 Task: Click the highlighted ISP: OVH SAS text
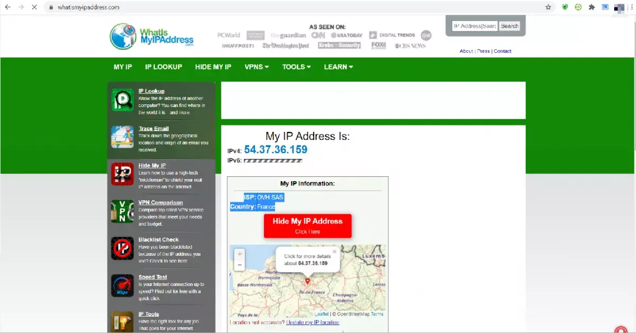coord(264,197)
